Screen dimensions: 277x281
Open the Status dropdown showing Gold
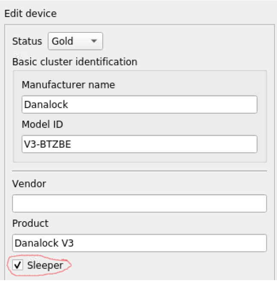pyautogui.click(x=75, y=41)
